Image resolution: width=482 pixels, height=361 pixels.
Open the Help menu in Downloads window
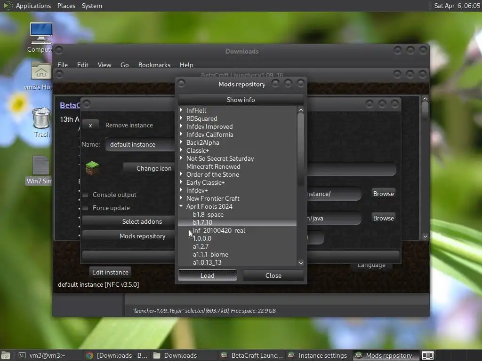point(186,65)
